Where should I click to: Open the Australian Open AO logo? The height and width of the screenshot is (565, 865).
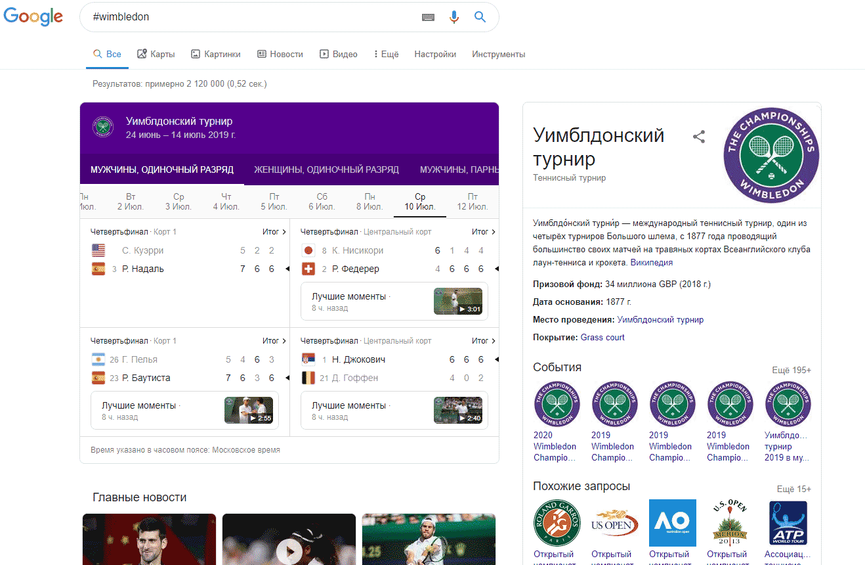(672, 524)
